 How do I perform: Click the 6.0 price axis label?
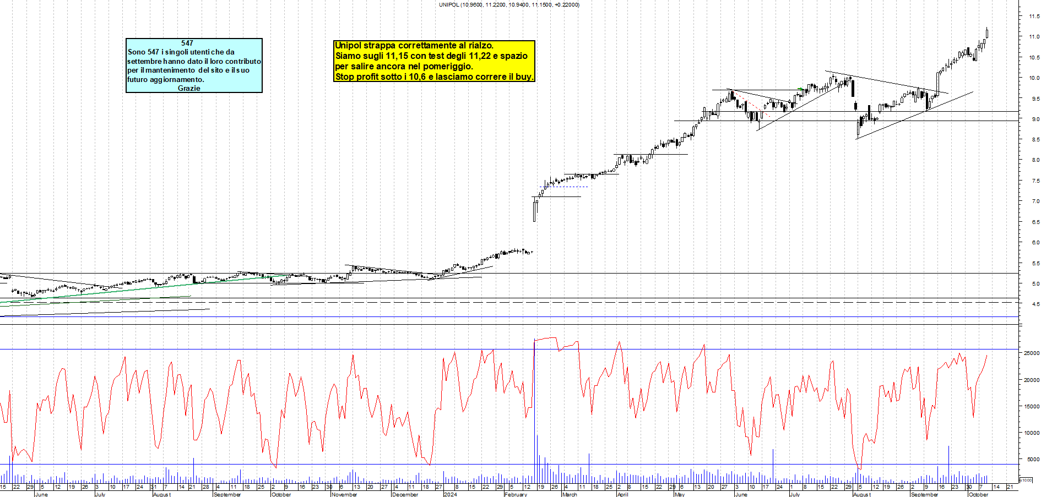click(1035, 243)
